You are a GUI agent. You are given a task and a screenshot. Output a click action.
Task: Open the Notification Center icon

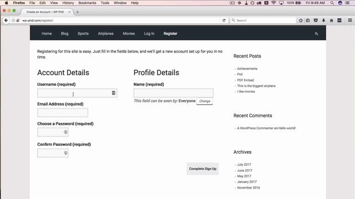[347, 3]
